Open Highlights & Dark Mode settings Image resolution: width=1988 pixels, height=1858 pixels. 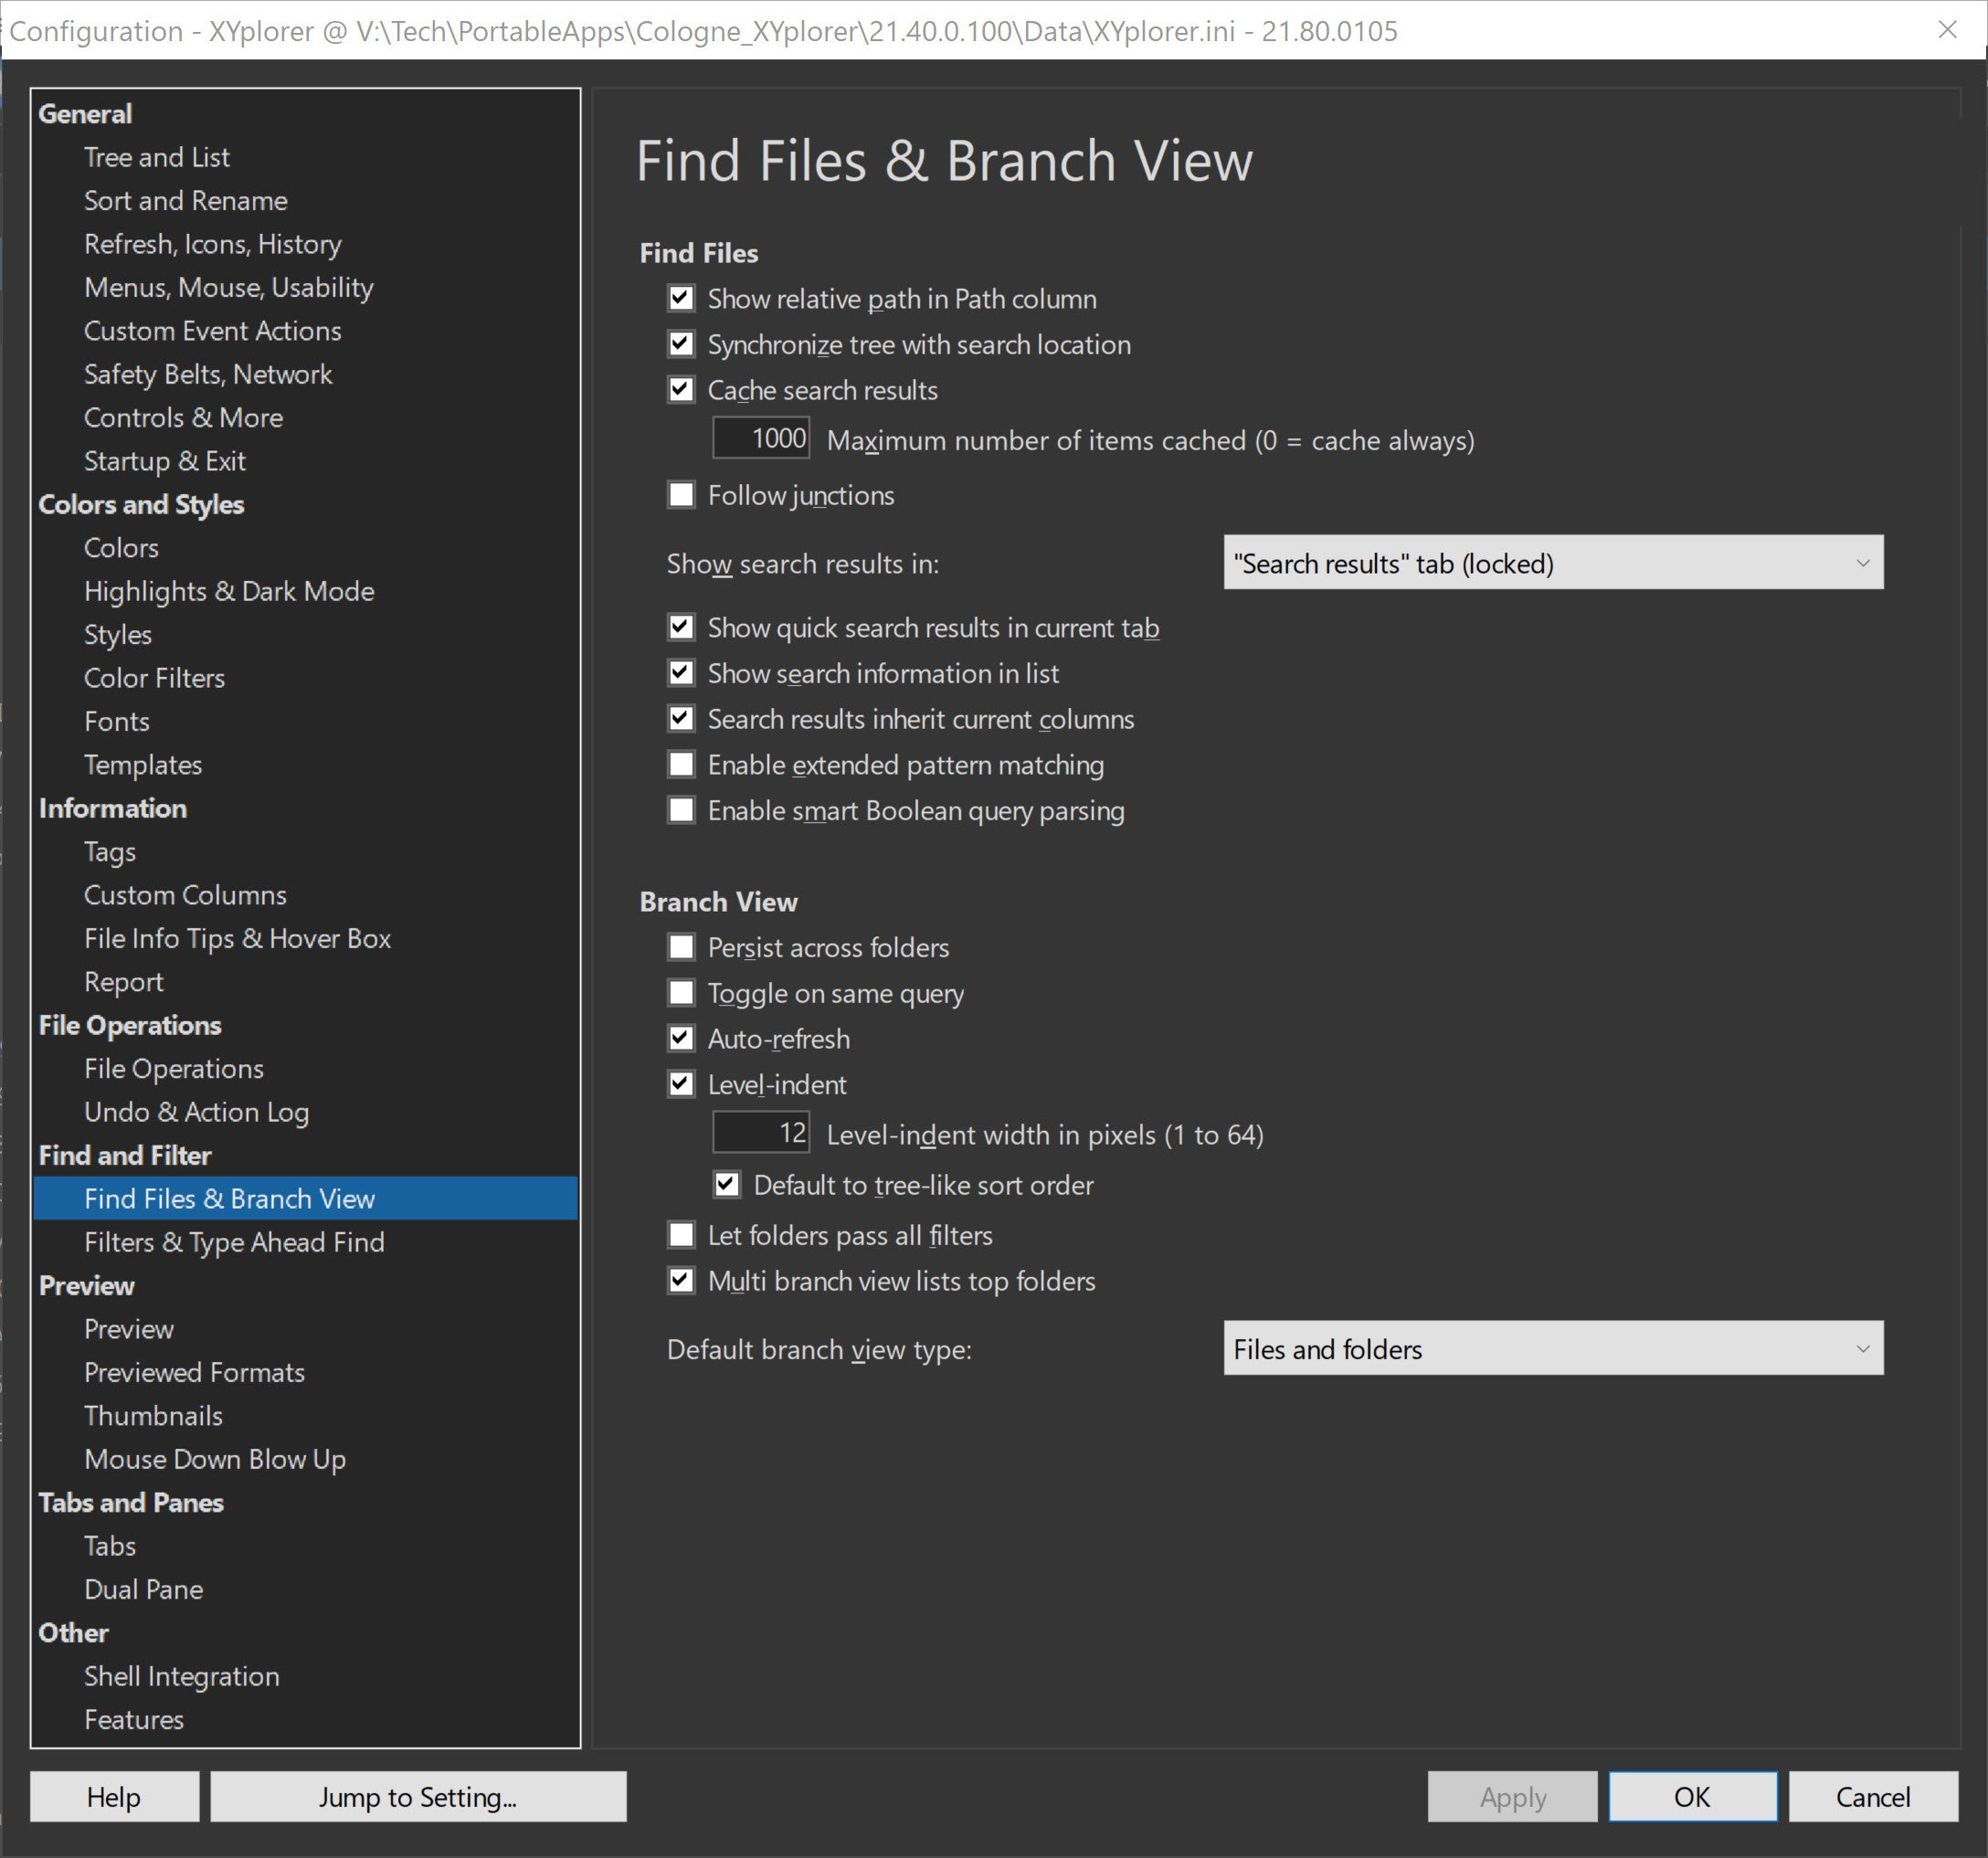pos(229,591)
